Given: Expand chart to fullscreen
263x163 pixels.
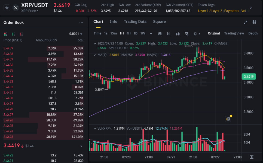Looking at the screenshot, I should (245, 22).
